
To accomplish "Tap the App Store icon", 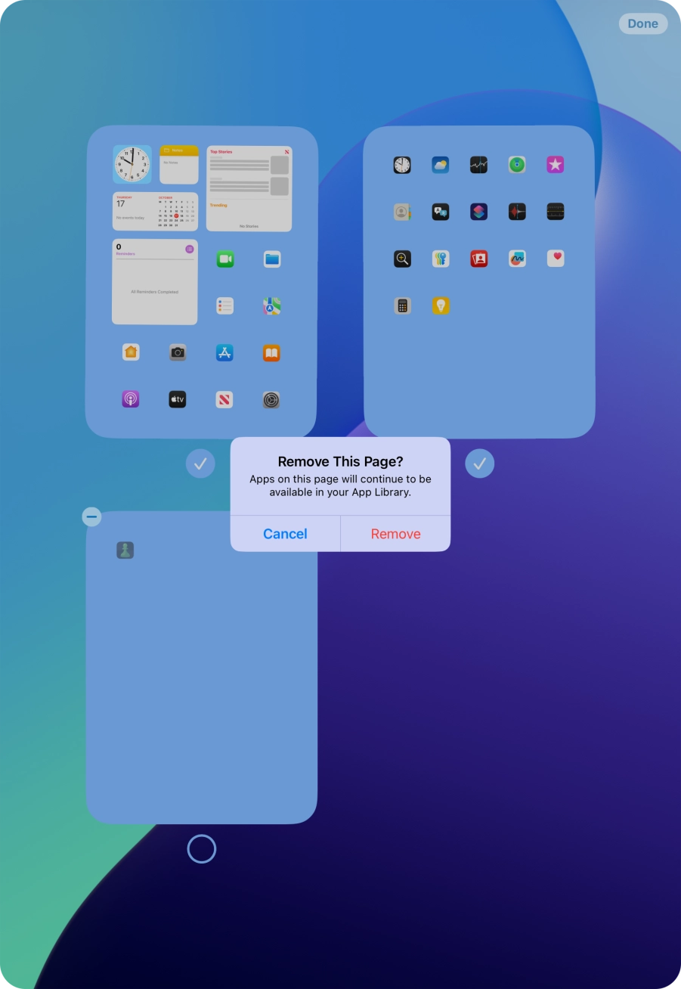I will (x=224, y=352).
